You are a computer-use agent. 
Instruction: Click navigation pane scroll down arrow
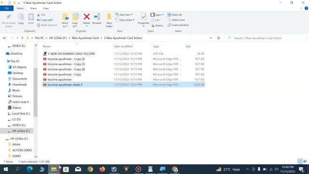pos(35,157)
